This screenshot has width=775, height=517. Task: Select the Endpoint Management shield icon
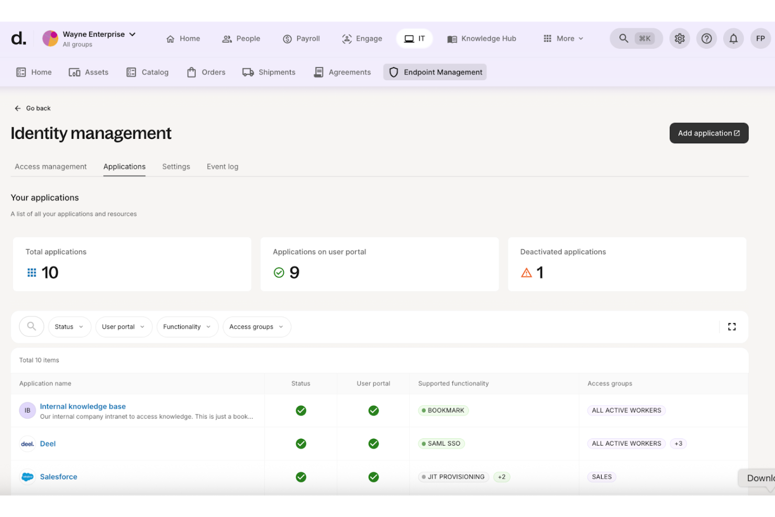tap(393, 72)
